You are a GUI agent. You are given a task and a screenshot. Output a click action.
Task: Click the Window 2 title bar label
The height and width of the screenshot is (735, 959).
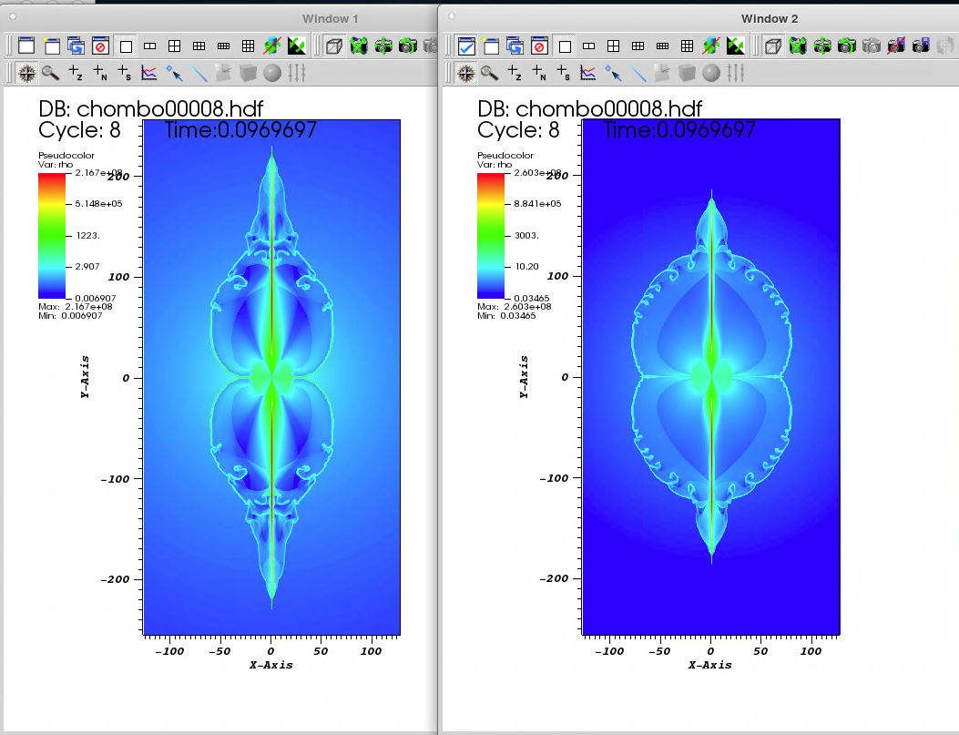pos(770,19)
